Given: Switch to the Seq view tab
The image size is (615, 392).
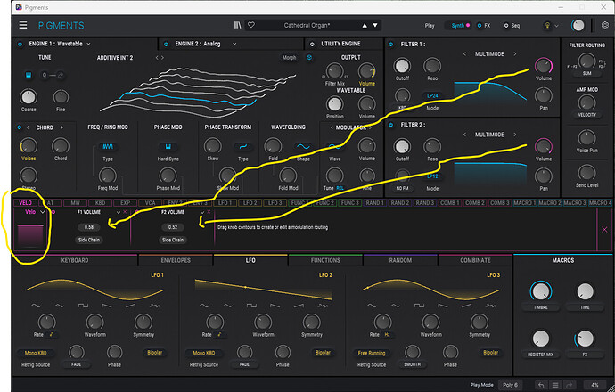Looking at the screenshot, I should point(512,26).
